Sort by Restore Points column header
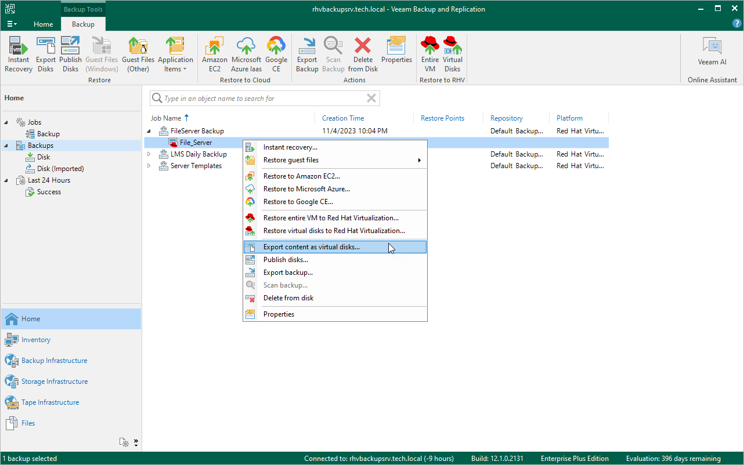744x465 pixels. (x=443, y=118)
